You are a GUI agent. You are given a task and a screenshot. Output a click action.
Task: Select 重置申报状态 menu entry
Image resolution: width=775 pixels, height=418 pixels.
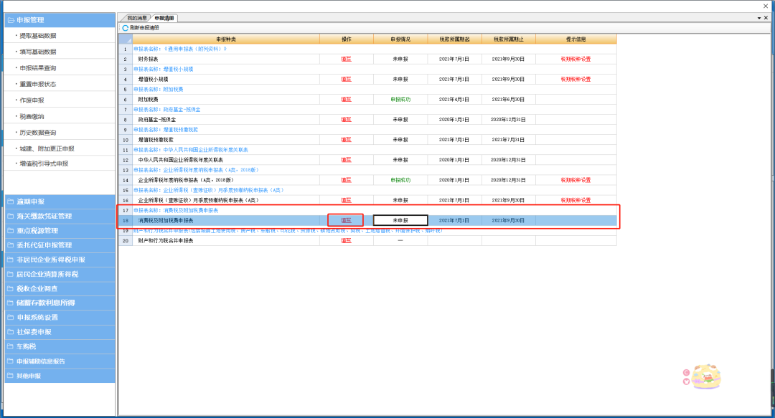(x=37, y=85)
